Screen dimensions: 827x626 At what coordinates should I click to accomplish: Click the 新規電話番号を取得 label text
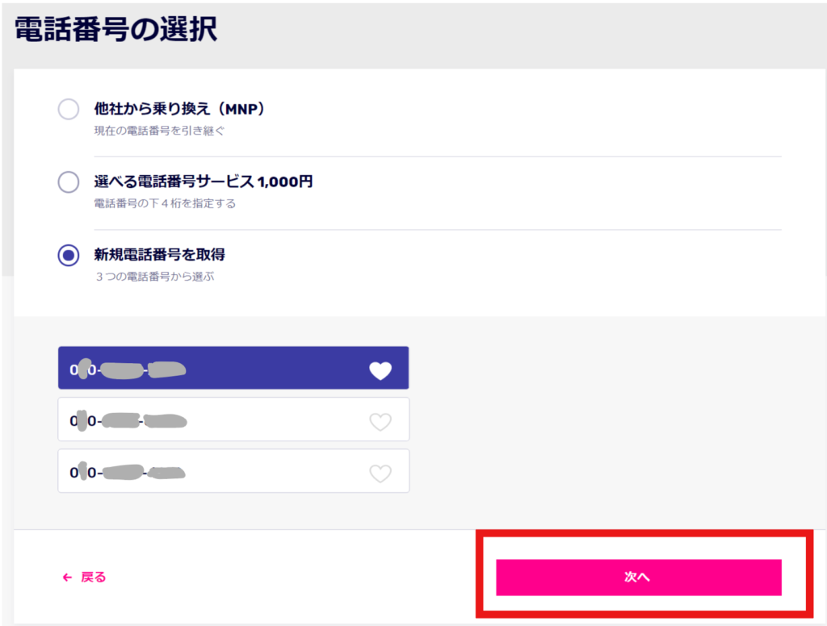[159, 254]
